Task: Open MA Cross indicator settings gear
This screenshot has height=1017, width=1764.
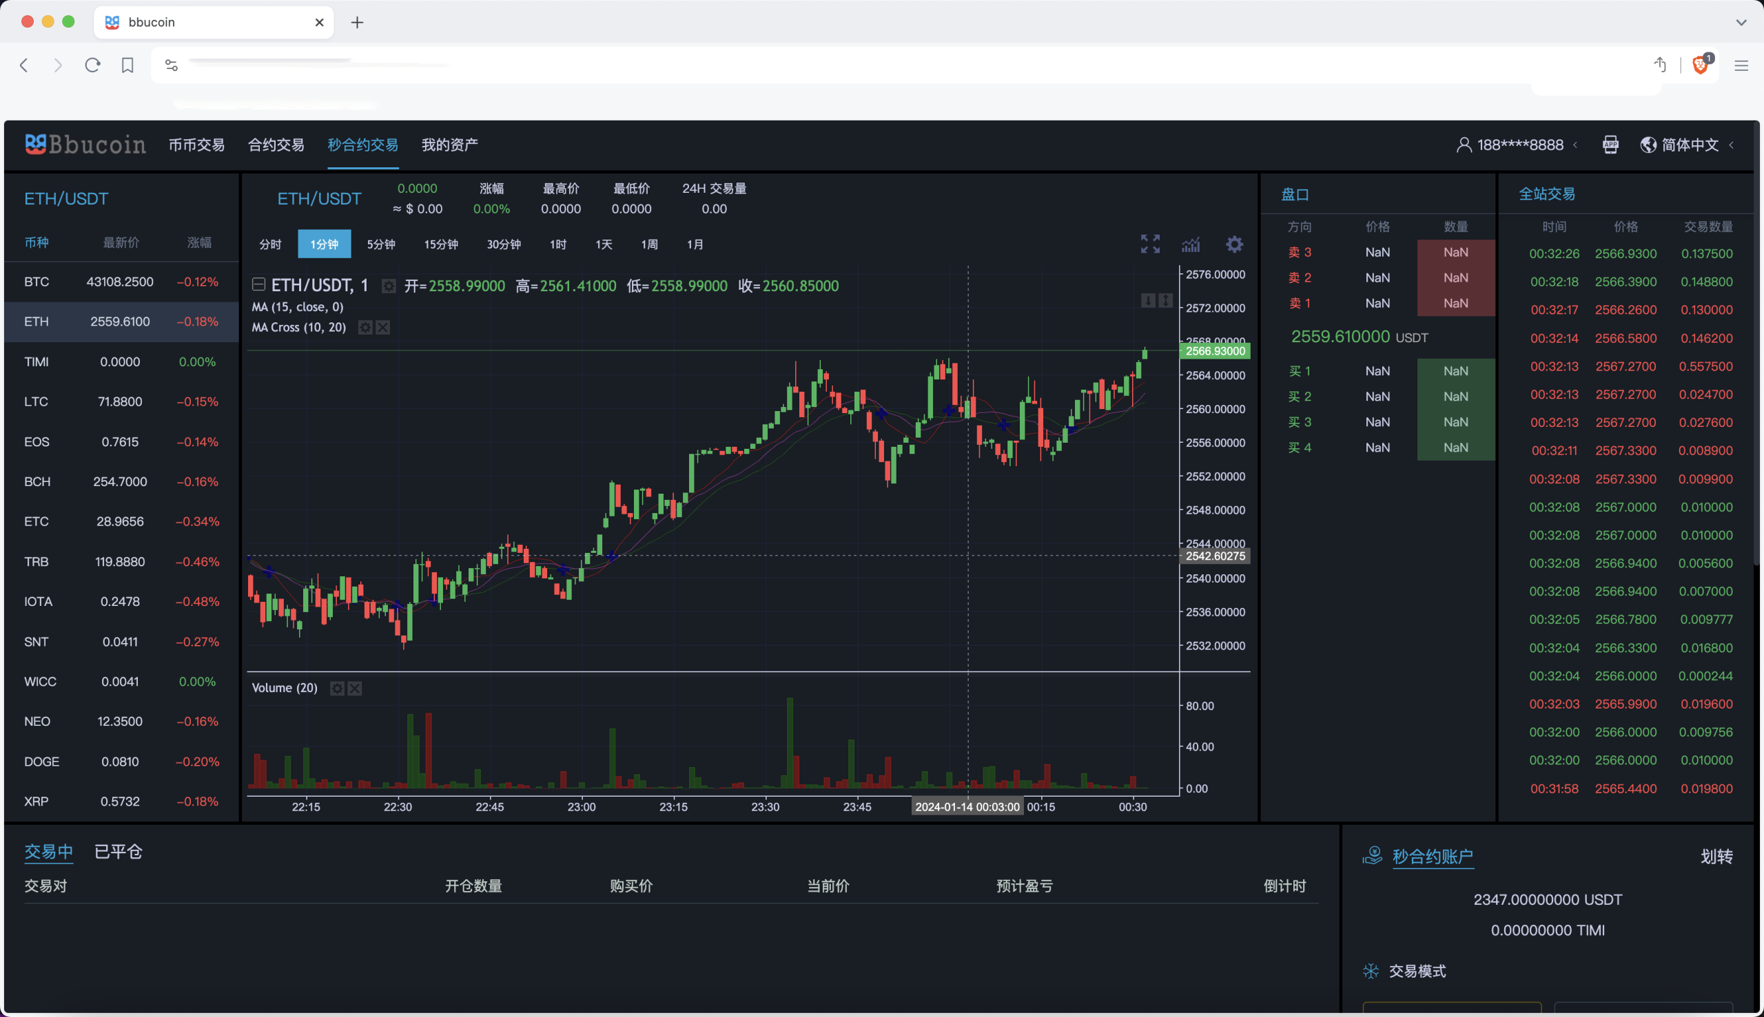Action: click(365, 328)
